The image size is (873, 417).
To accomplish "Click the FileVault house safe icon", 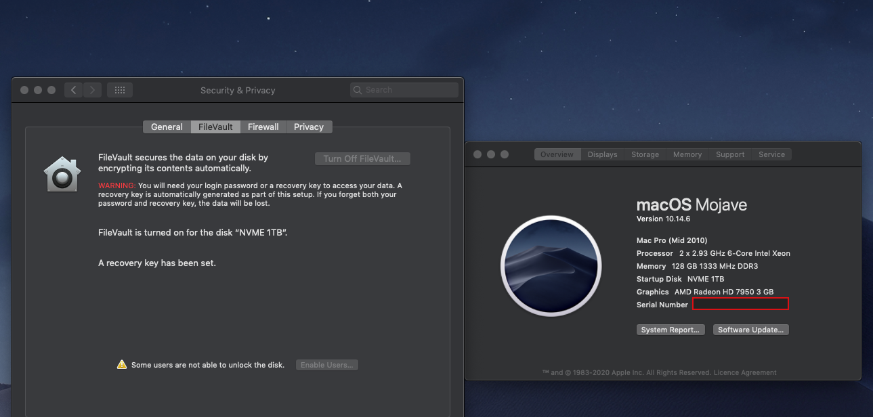I will (62, 174).
